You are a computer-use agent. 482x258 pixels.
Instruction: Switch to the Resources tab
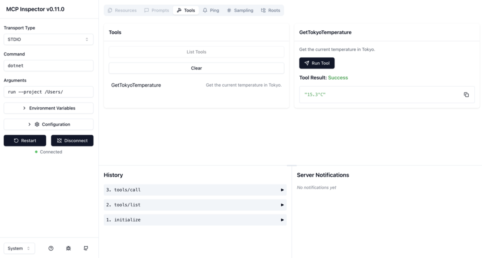[x=122, y=10]
